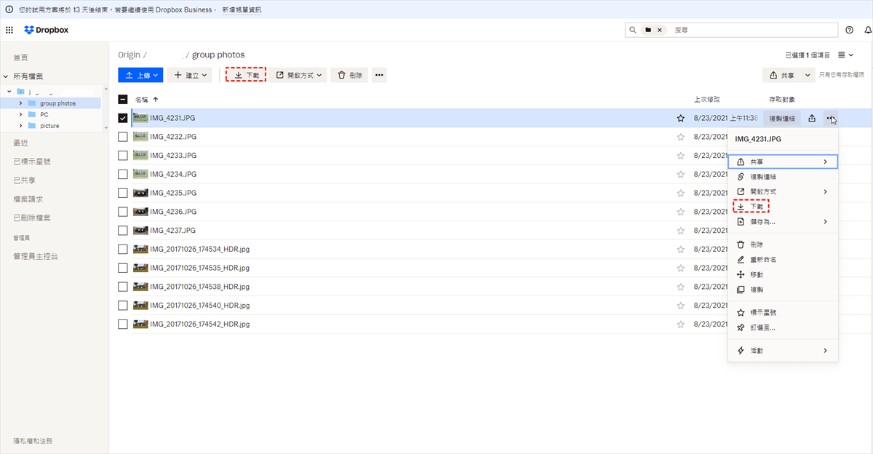
Task: Star the IMG_4232.JPG file
Action: click(x=681, y=137)
